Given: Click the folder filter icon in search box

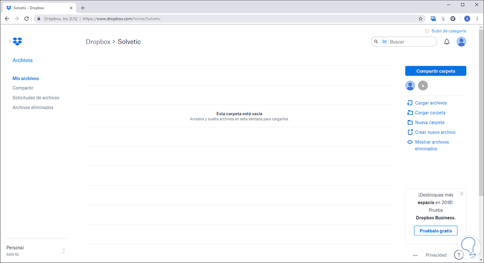Looking at the screenshot, I should [x=384, y=42].
